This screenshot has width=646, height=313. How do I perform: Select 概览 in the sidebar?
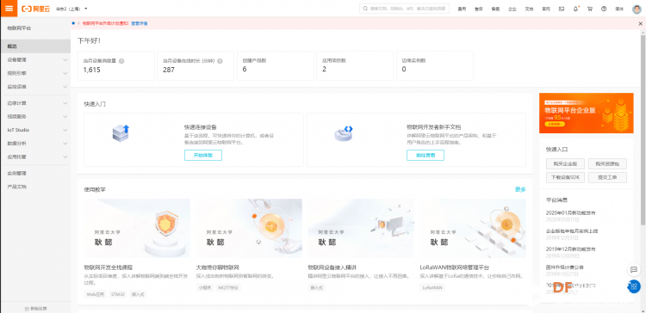click(35, 46)
